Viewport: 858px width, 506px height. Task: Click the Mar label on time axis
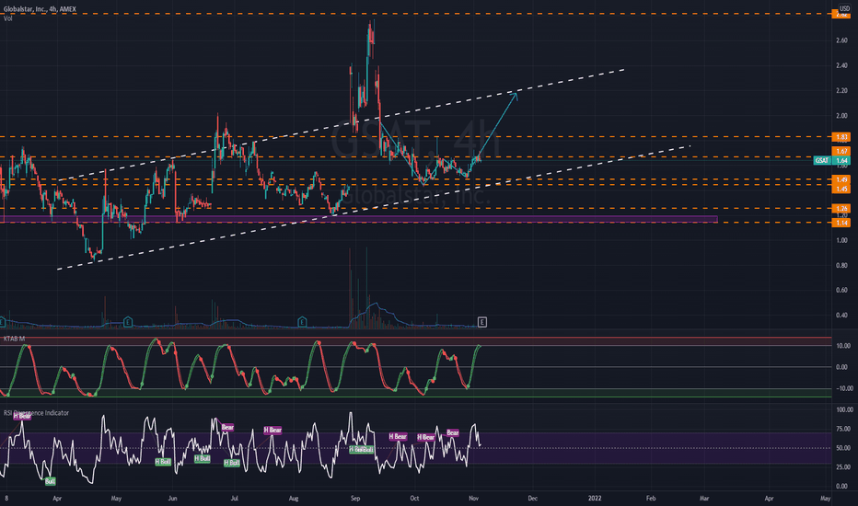704,499
